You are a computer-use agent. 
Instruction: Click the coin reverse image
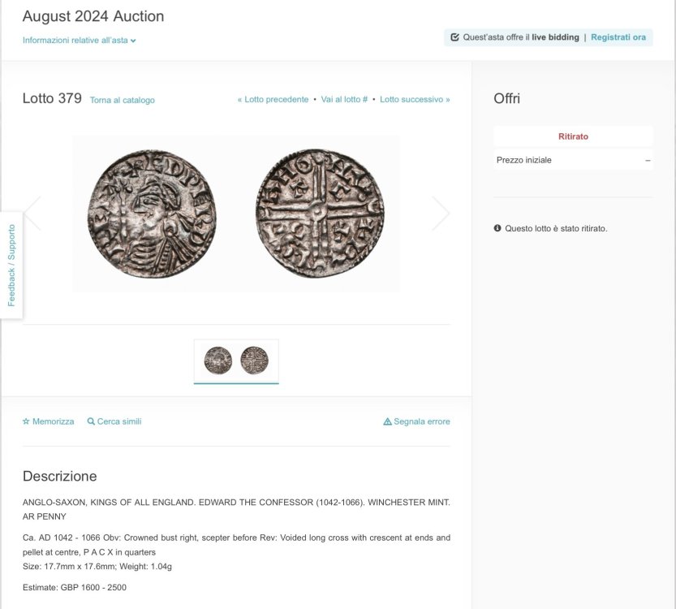coord(320,214)
